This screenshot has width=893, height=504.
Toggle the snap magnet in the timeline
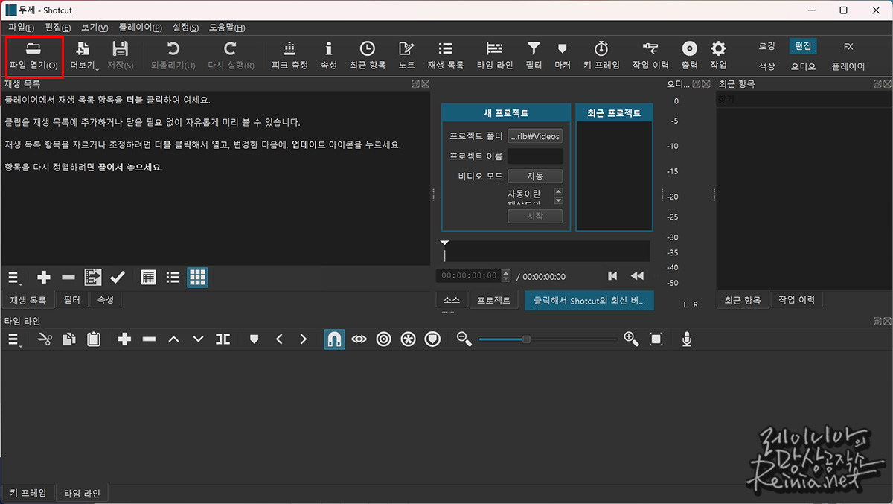coord(334,339)
